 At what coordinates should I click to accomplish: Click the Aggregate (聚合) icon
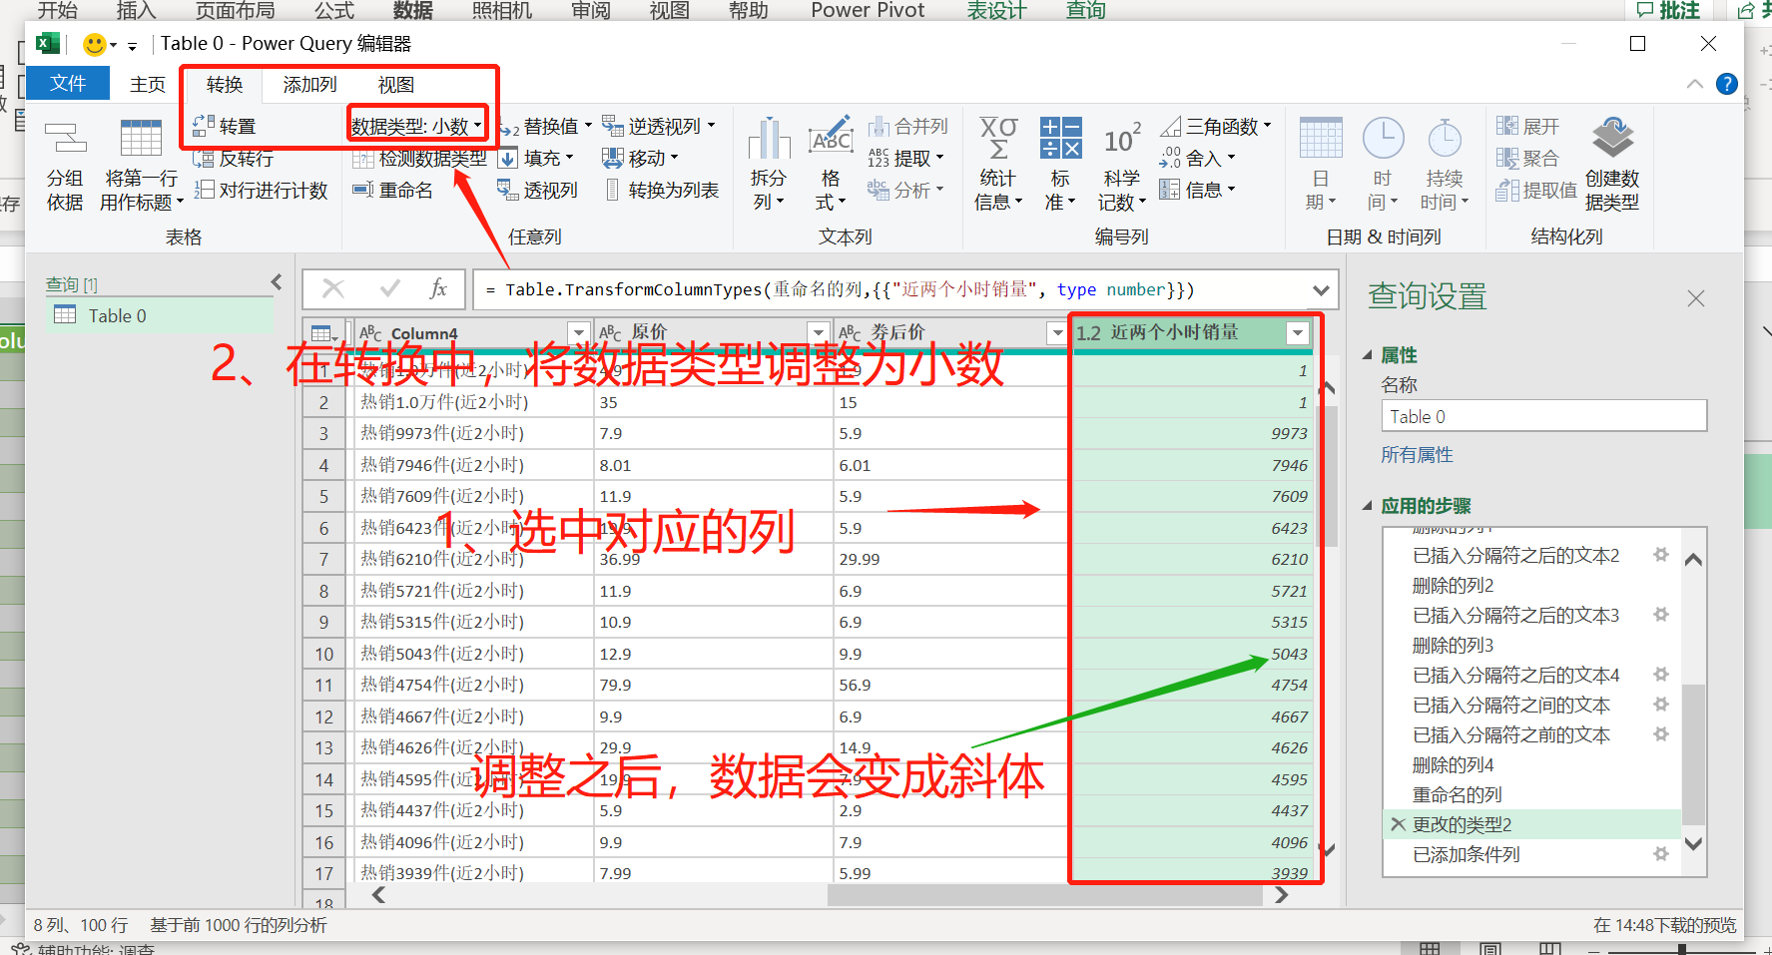point(1506,158)
